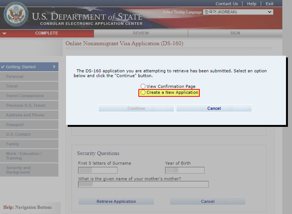Click the mother's mother given name field
292x214 pixels.
[x=143, y=184]
